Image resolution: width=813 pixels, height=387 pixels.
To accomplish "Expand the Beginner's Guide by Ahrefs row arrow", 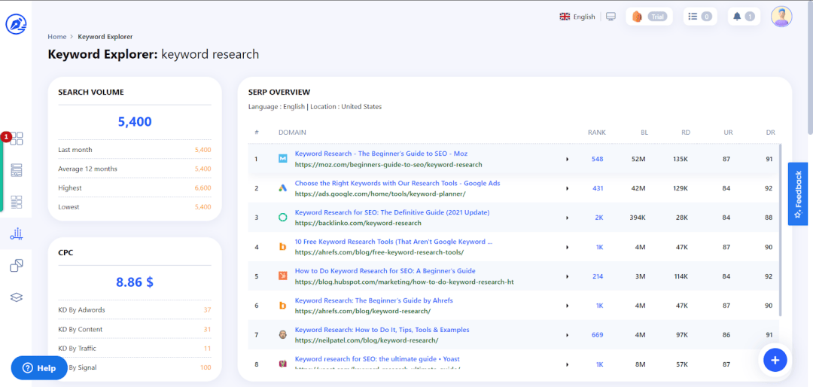I will [x=568, y=306].
